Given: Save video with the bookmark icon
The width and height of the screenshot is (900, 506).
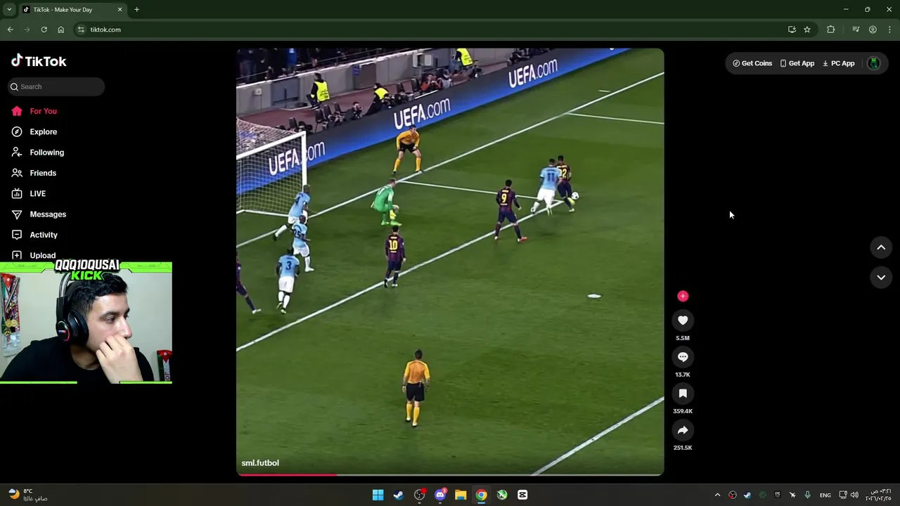Looking at the screenshot, I should (x=683, y=394).
